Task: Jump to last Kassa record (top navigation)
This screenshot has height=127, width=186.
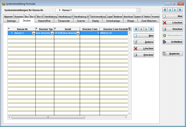Action: (x=180, y=10)
